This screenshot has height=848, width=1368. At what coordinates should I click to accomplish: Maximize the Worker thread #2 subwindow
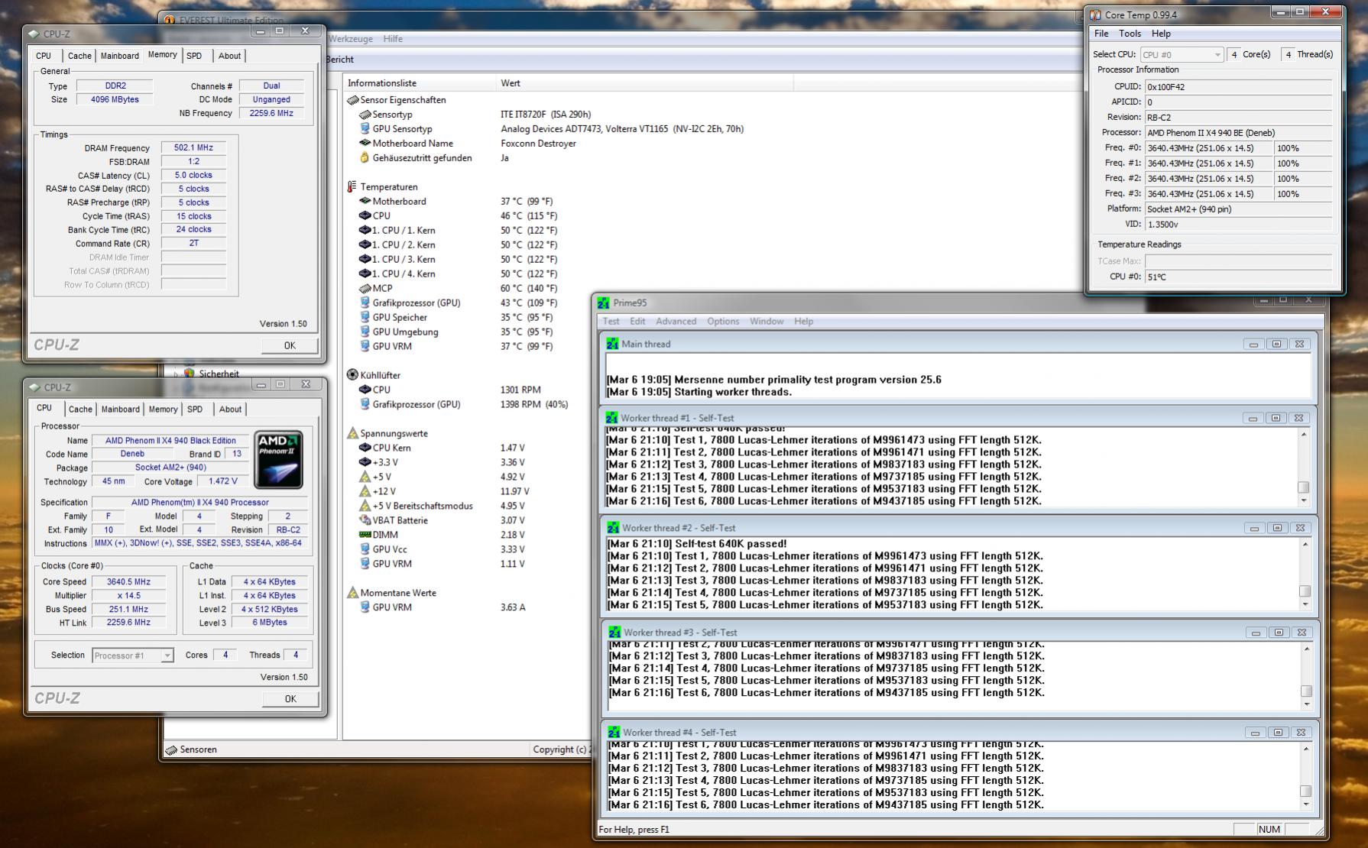pos(1277,528)
